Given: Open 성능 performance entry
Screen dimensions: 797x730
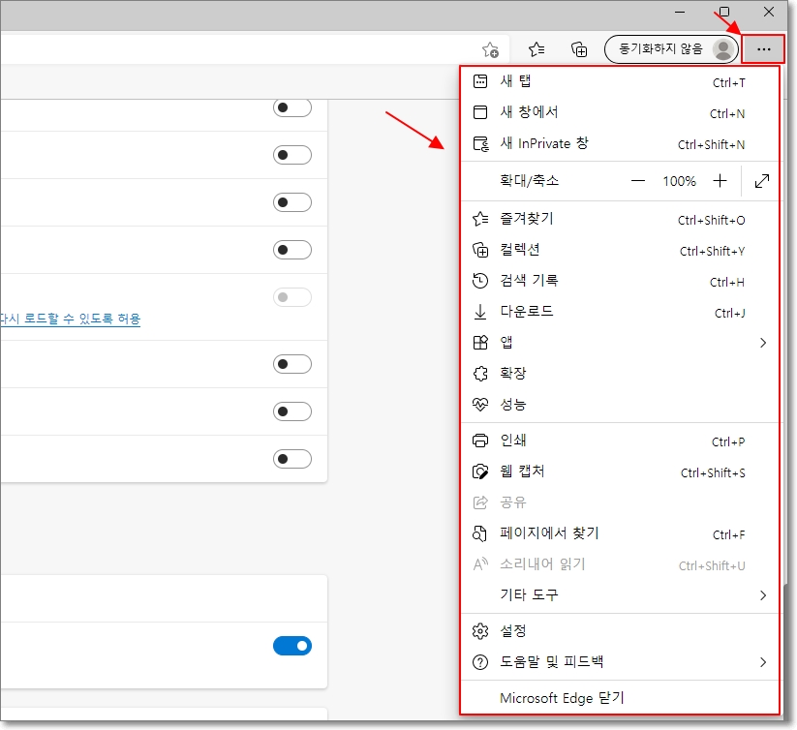Looking at the screenshot, I should click(619, 405).
